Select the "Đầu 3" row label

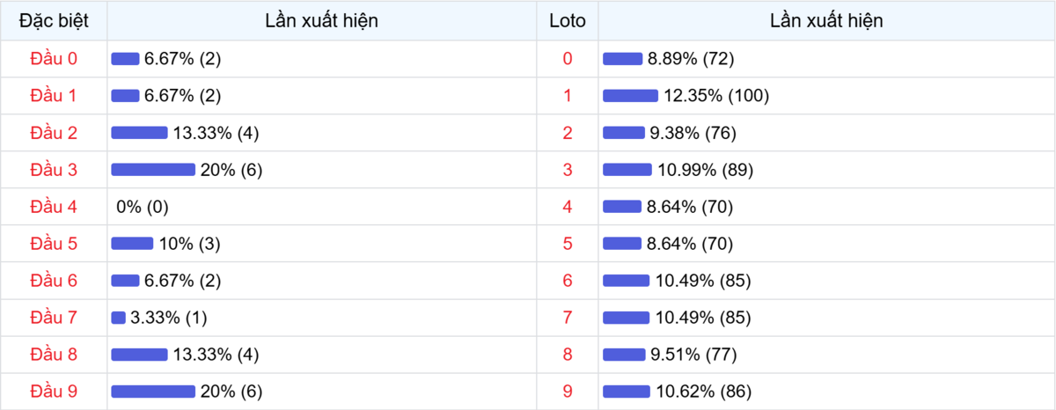click(54, 170)
